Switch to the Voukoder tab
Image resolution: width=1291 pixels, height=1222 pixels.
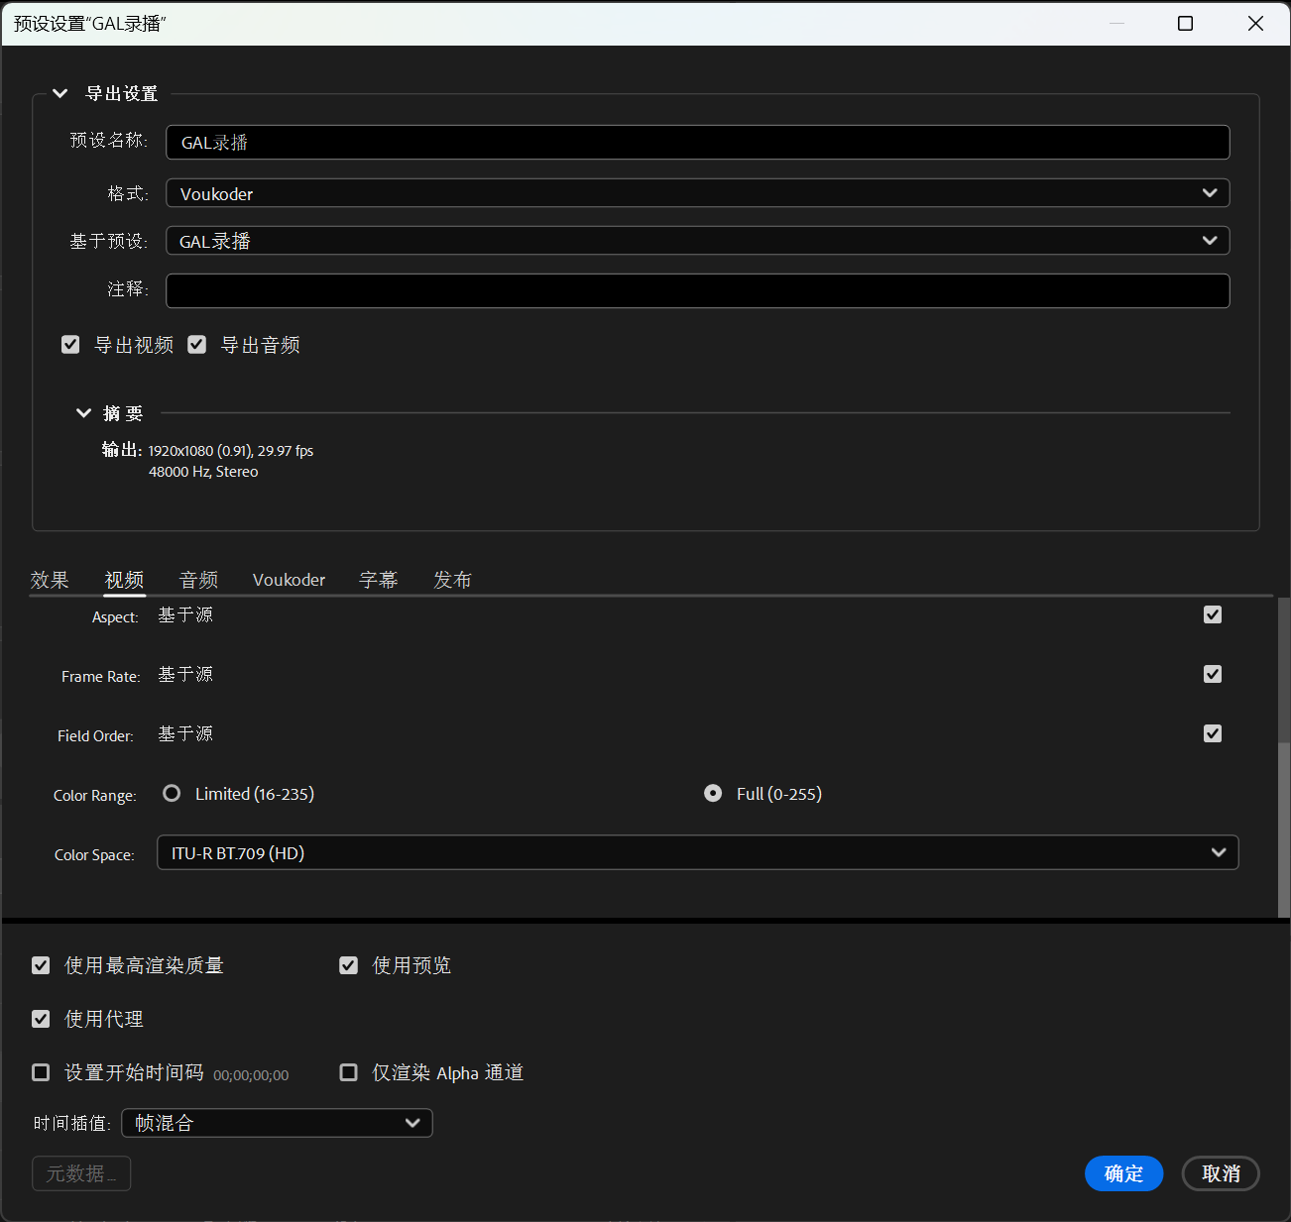289,580
